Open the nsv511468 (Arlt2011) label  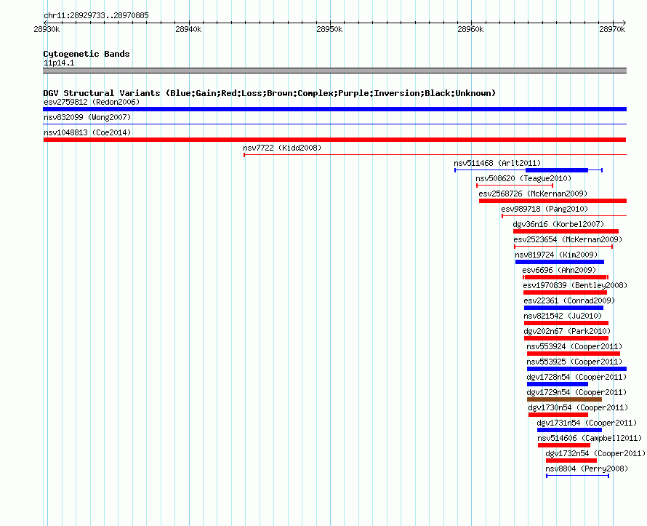coord(497,163)
